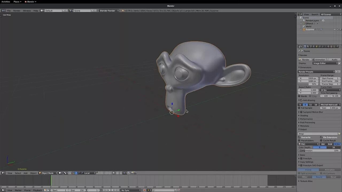The image size is (342, 192).
Task: Select the scale manipulator icon
Action: click(x=82, y=173)
